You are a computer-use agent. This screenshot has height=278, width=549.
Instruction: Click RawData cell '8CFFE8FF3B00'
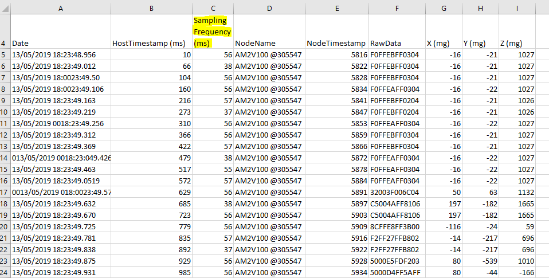point(397,226)
